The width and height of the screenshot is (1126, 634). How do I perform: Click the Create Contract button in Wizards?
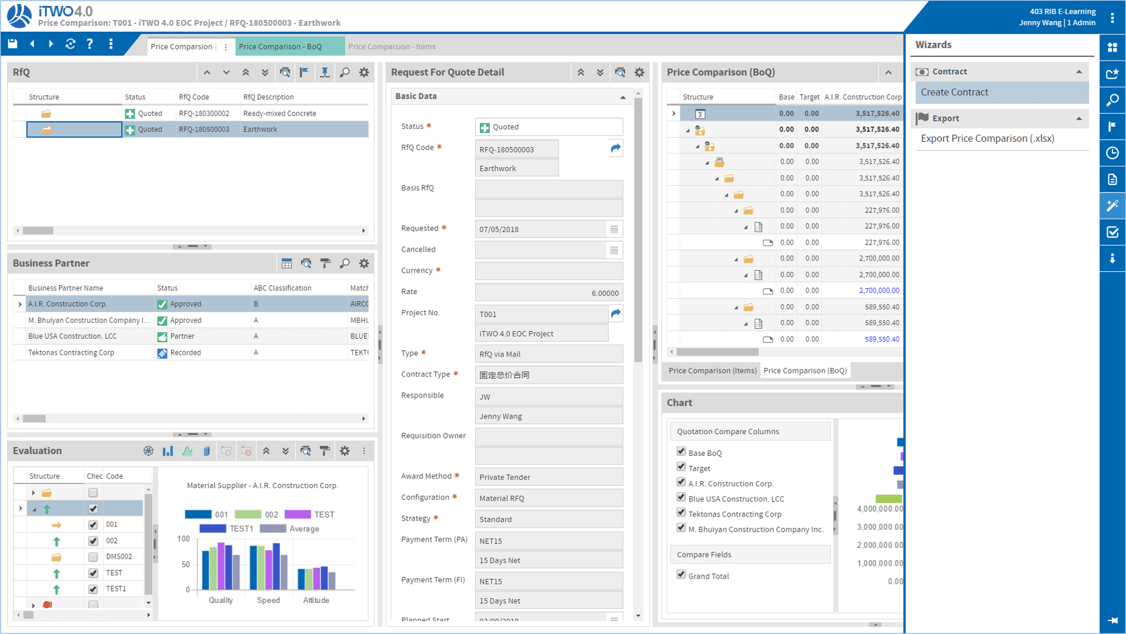[x=953, y=92]
